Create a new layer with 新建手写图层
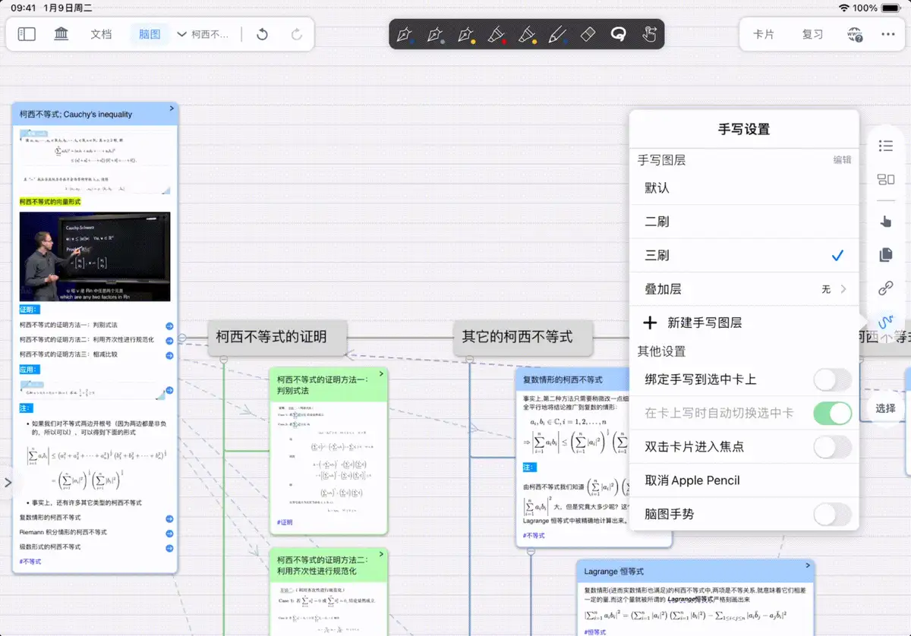 [x=745, y=323]
